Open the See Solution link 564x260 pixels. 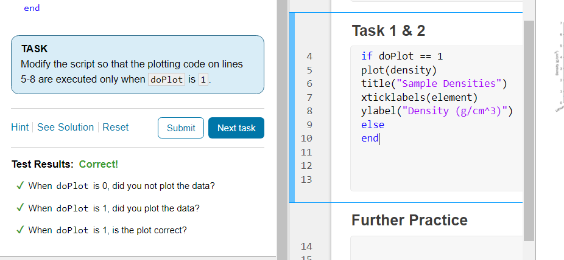pos(65,127)
